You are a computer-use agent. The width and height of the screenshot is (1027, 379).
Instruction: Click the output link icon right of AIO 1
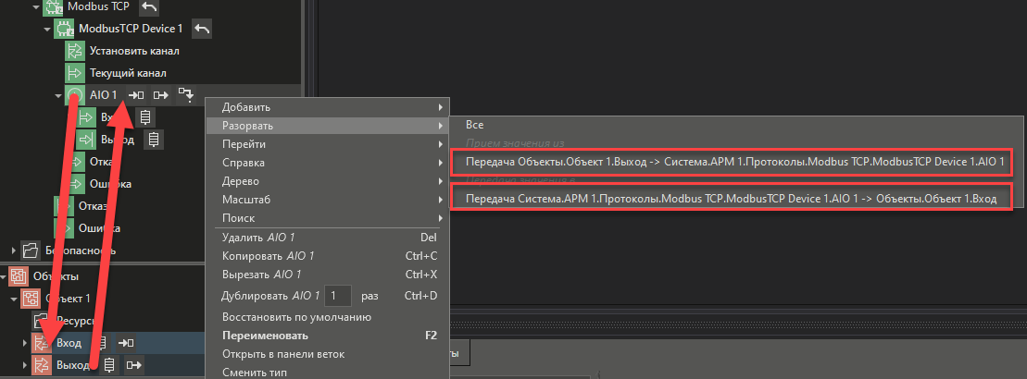point(161,94)
